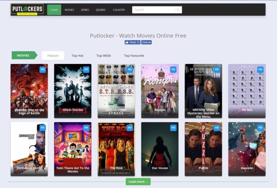Screen dimensions: 277x188
Task: Expand the Country menu
Action: (119, 10)
